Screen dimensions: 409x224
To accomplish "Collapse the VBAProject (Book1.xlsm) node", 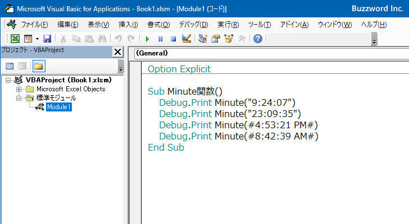I will coord(8,80).
